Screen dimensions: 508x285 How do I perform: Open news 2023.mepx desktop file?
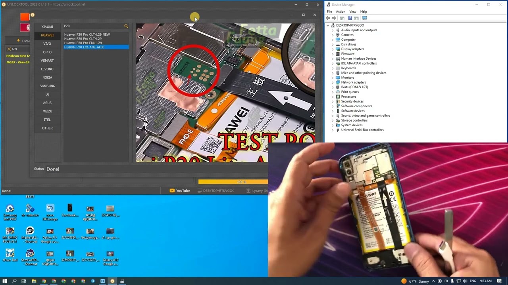pyautogui.click(x=50, y=213)
